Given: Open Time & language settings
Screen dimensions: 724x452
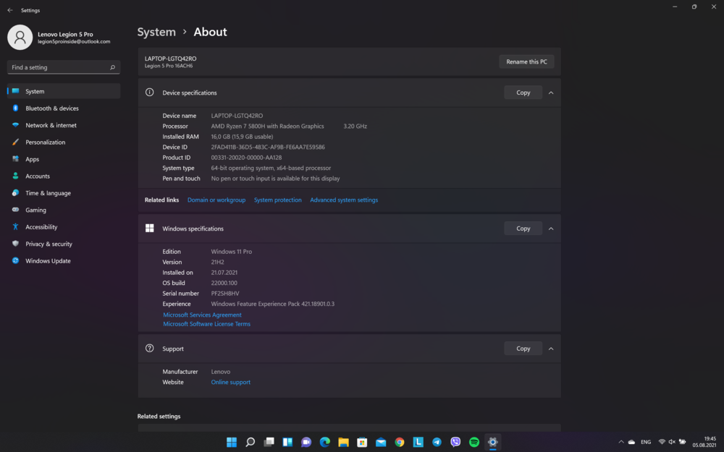Looking at the screenshot, I should tap(64, 193).
